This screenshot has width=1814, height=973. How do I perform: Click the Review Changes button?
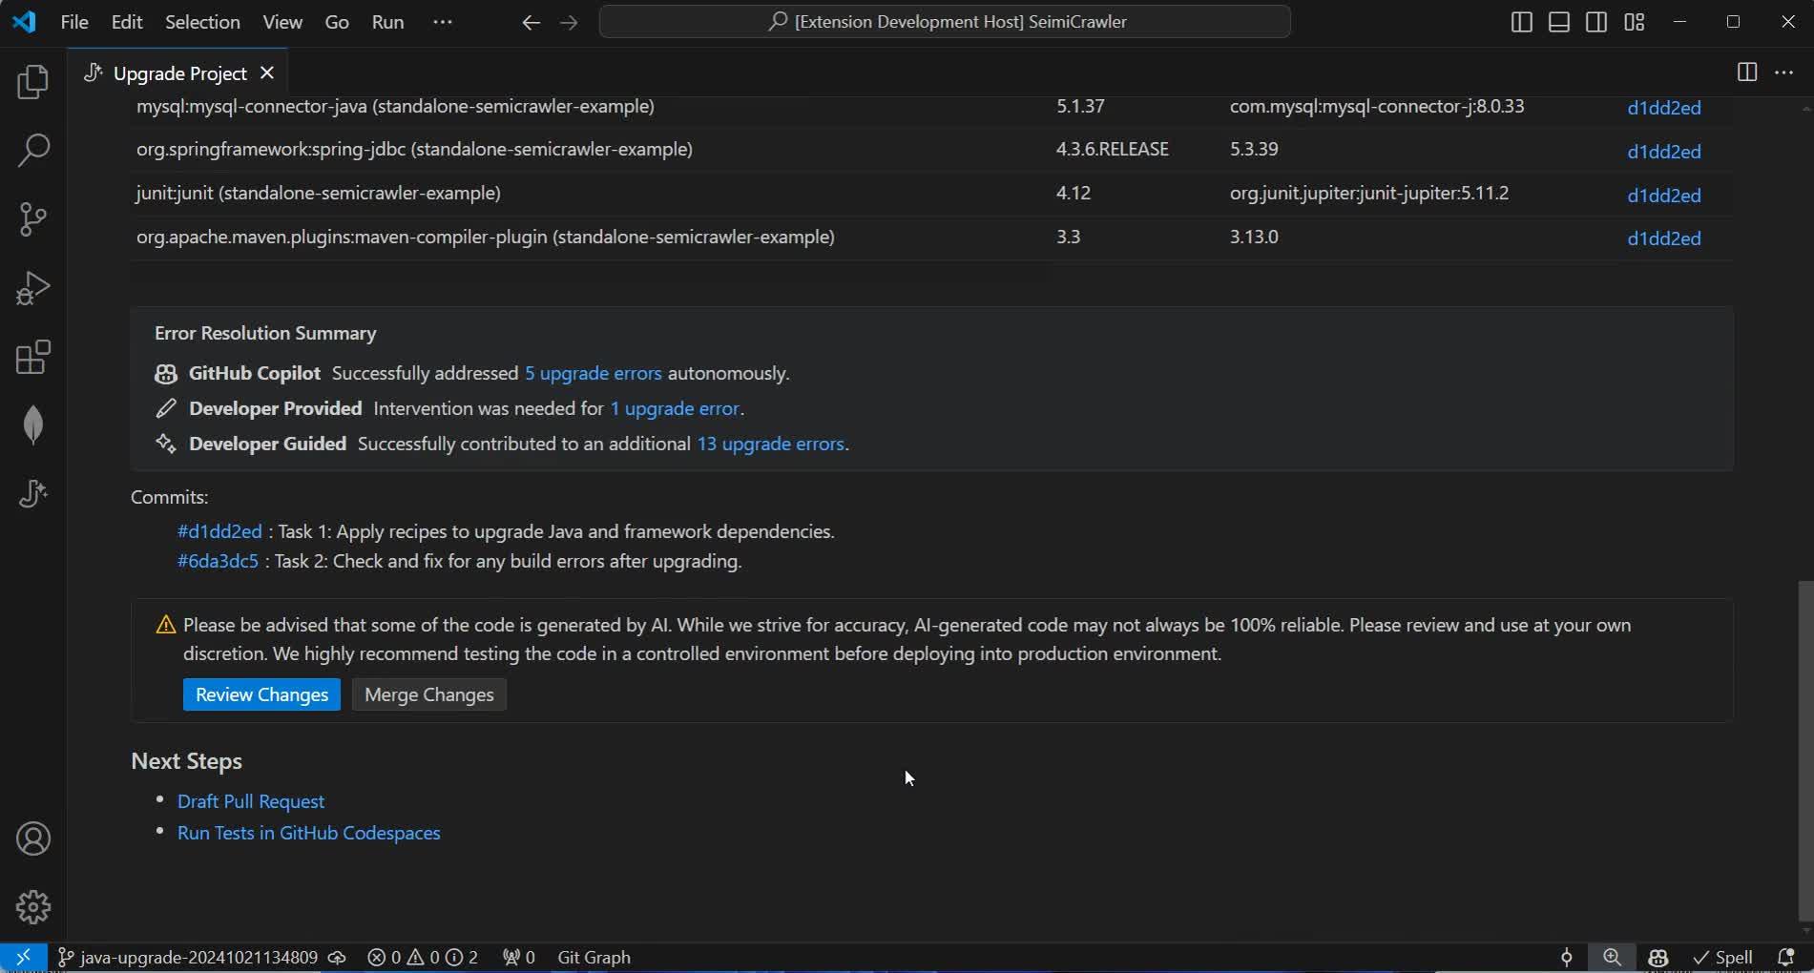(x=261, y=694)
